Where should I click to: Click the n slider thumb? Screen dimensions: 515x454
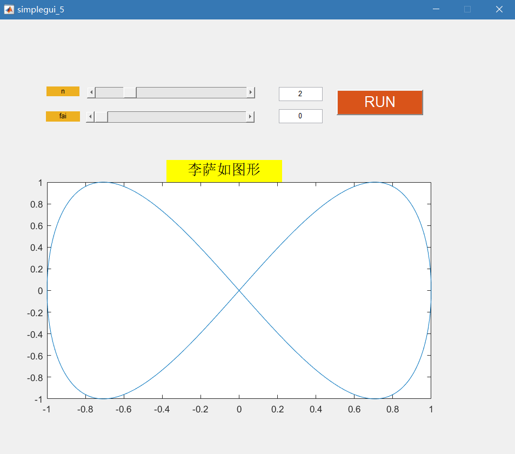click(x=130, y=92)
